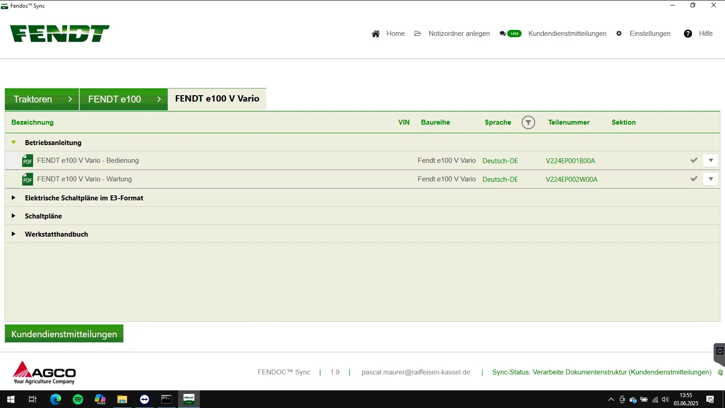Open the TeamViewer side panel tab
The image size is (725, 408).
click(x=720, y=355)
